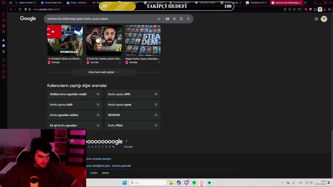Expand "Daha fazla resim göster"

pyautogui.click(x=104, y=72)
